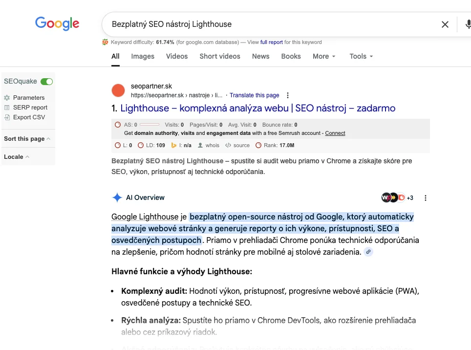Click the link icon after AI Overview paragraph
The image size is (471, 350).
[369, 252]
